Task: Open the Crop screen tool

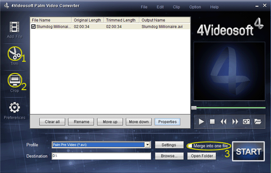Action: coord(15,80)
